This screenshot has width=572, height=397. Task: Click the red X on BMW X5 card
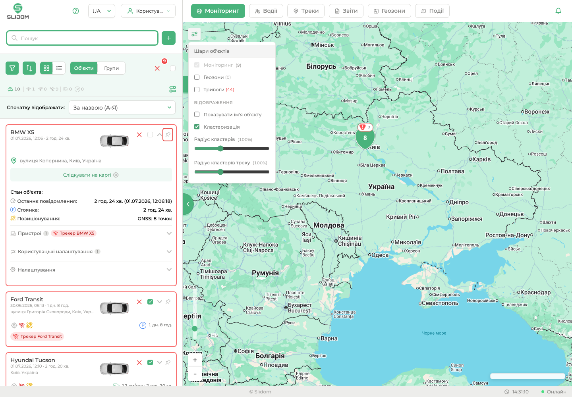pos(139,135)
